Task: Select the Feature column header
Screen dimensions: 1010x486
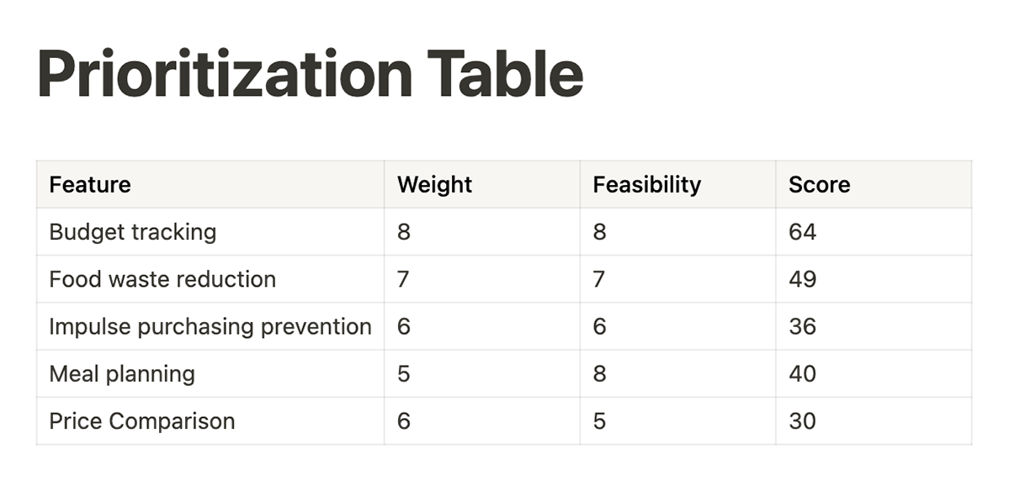Action: [x=210, y=184]
